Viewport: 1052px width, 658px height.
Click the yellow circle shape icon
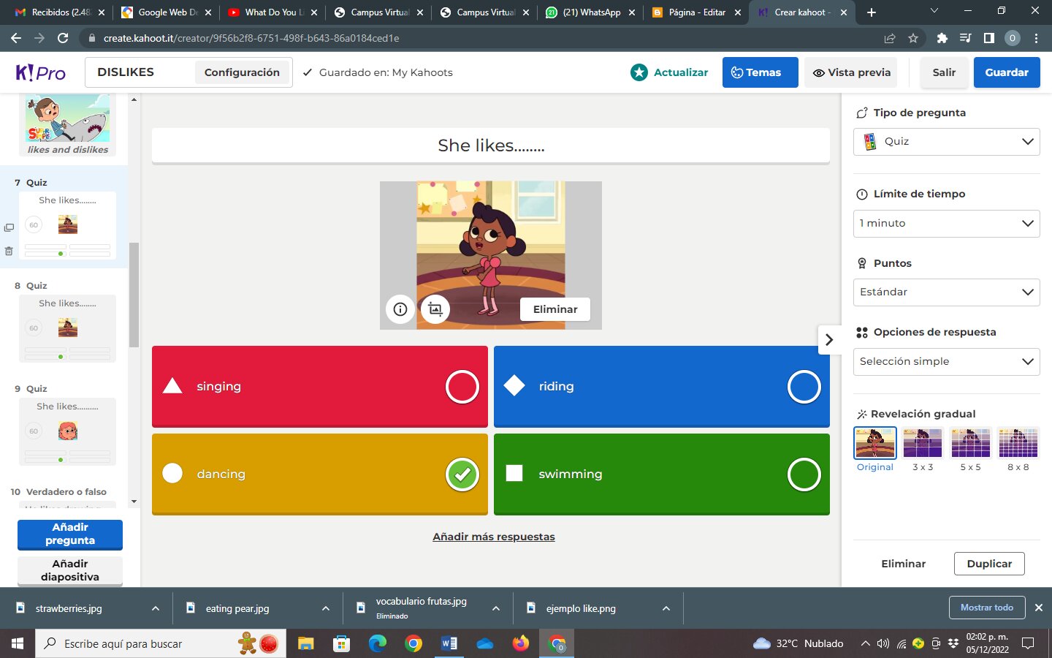tap(172, 474)
